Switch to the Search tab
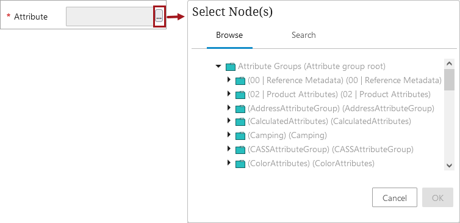Image resolution: width=460 pixels, height=223 pixels. pos(304,35)
